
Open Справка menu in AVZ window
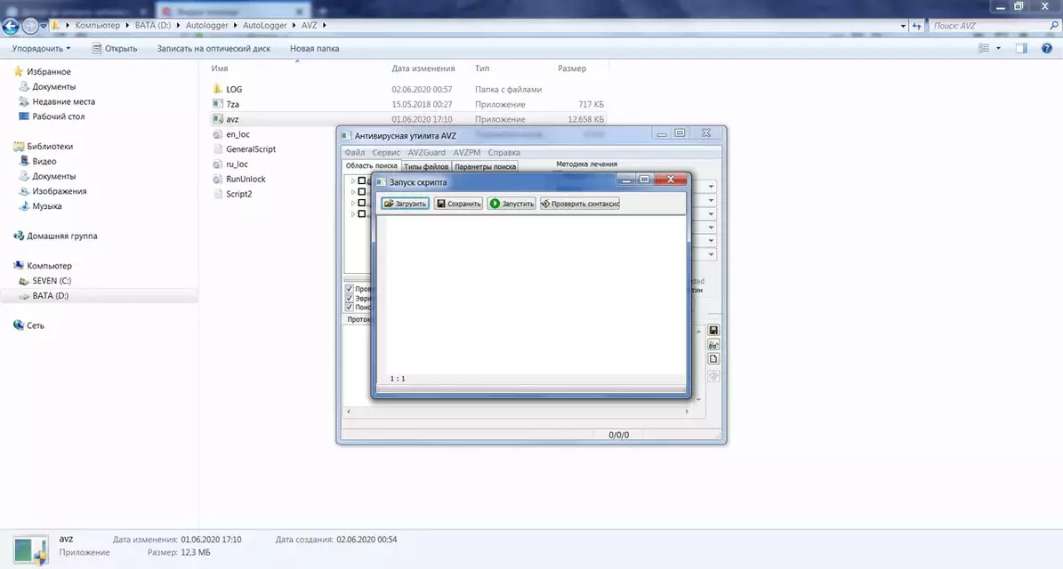pyautogui.click(x=503, y=152)
